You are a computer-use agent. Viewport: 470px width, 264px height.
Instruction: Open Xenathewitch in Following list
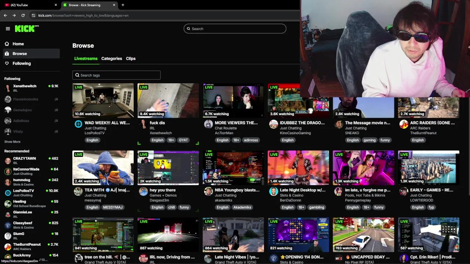pos(31,88)
